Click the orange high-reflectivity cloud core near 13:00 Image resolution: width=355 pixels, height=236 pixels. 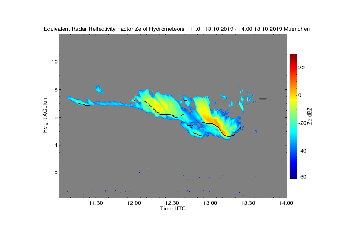click(212, 120)
